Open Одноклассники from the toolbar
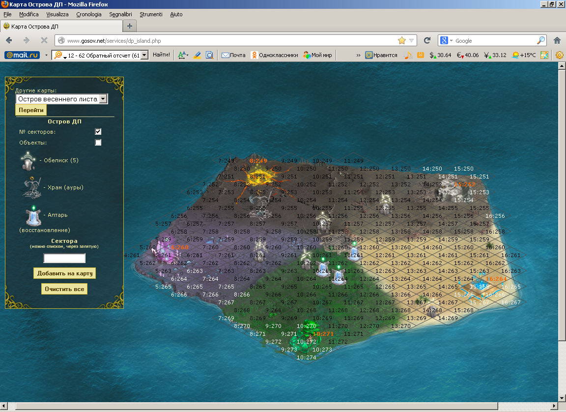Image resolution: width=566 pixels, height=412 pixels. [274, 55]
